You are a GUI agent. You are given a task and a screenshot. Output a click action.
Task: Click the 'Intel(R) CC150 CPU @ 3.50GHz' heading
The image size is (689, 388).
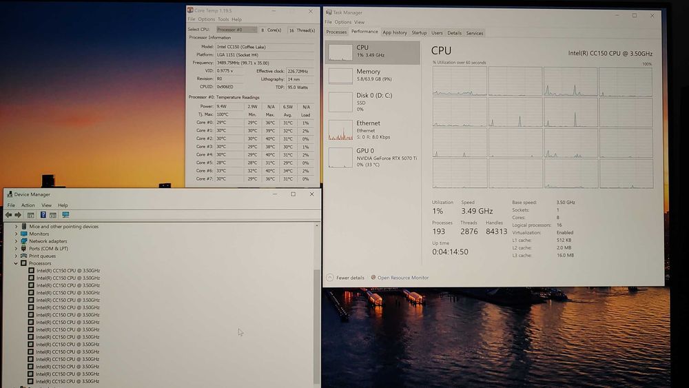[610, 53]
